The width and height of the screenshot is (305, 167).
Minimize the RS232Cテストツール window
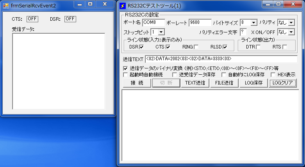click(268, 4)
